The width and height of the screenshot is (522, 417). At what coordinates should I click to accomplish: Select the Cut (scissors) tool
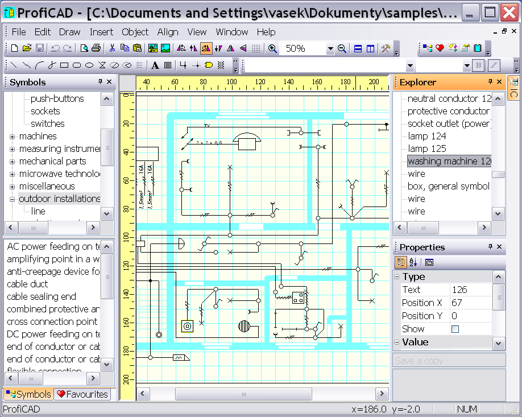point(111,49)
